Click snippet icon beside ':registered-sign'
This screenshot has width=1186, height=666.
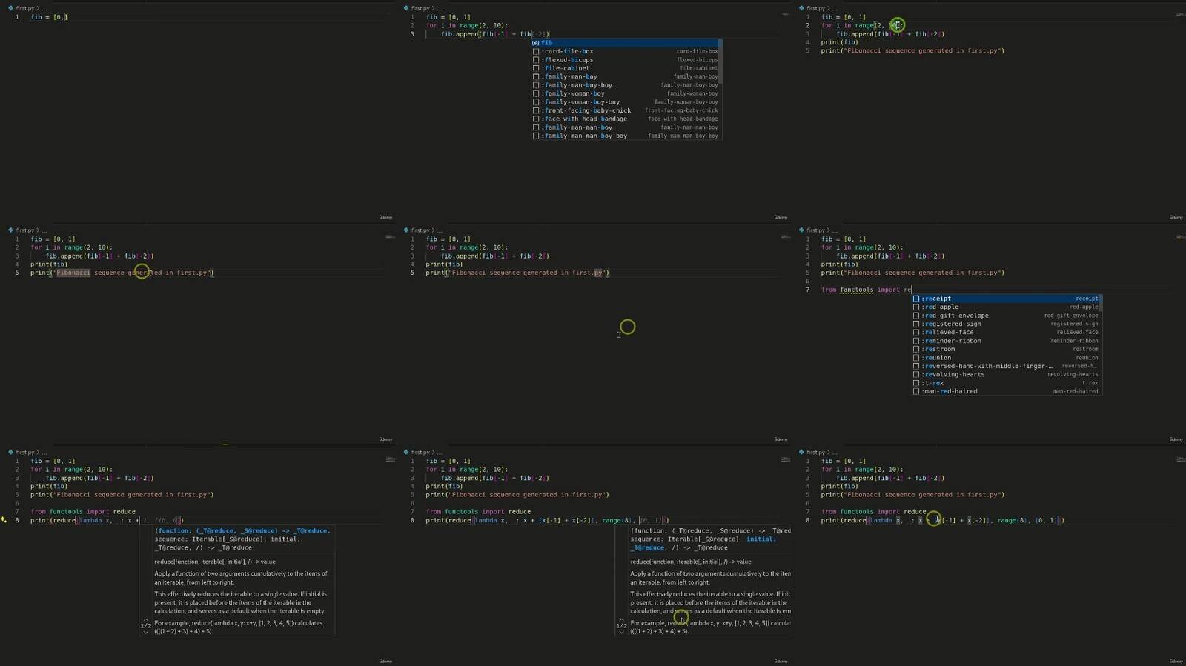[x=916, y=324]
